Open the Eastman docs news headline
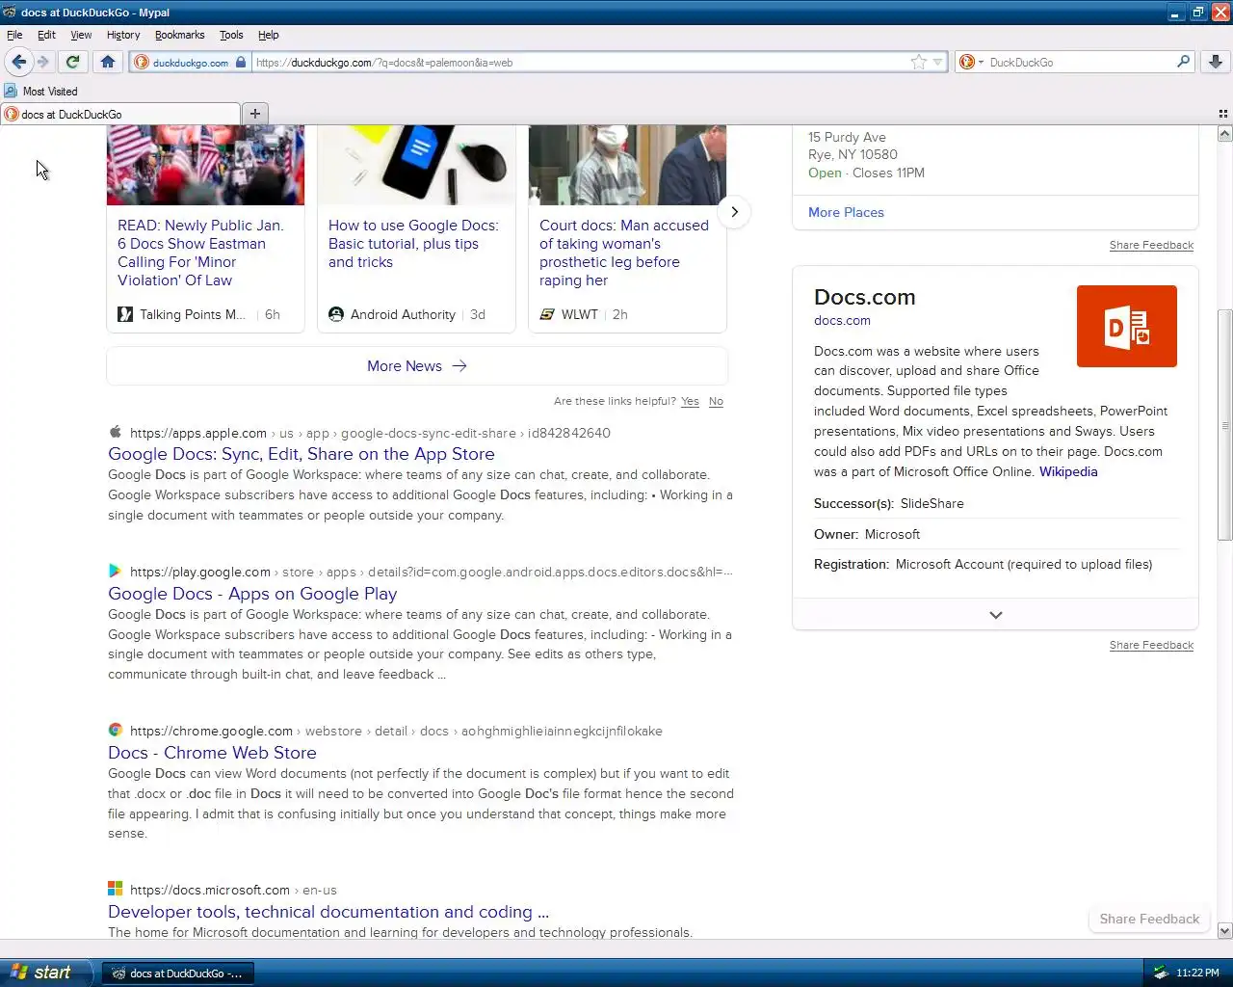This screenshot has width=1233, height=987. (x=200, y=253)
